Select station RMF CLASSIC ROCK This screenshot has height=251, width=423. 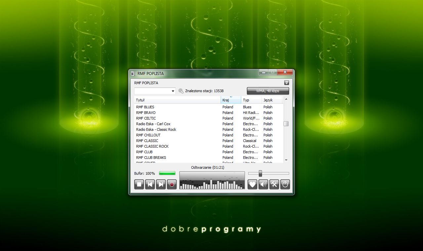click(x=152, y=146)
